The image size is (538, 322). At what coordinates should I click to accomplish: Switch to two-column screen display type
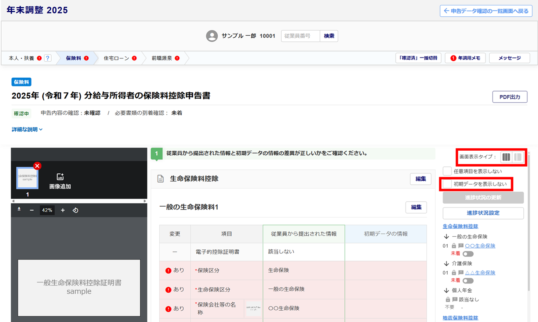tap(518, 157)
